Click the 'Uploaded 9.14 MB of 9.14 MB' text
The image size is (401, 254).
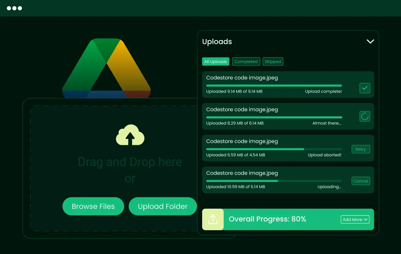click(x=234, y=91)
